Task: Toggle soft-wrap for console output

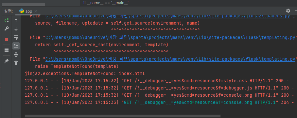Action: click(x=16, y=38)
